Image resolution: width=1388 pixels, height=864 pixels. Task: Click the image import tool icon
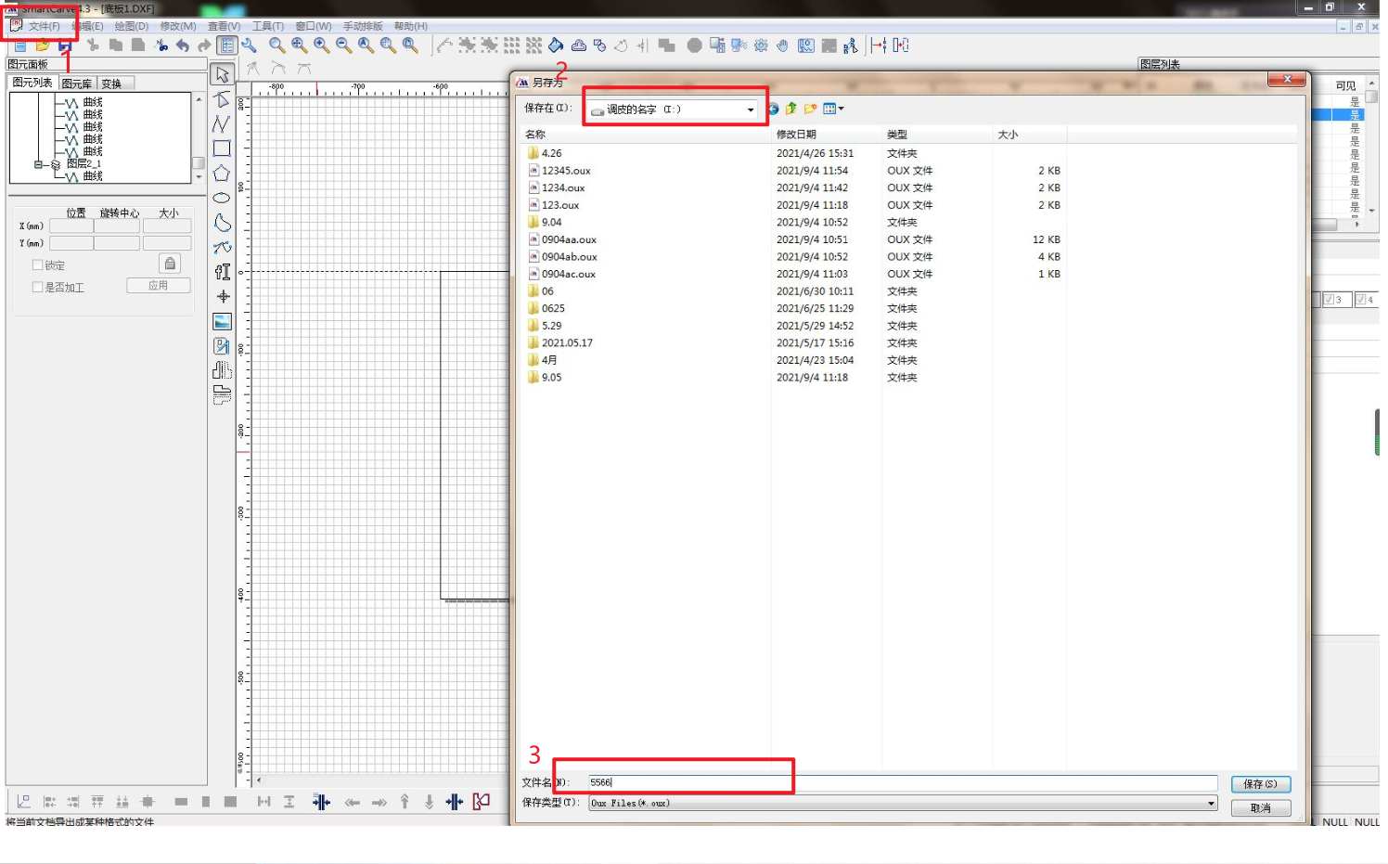(223, 322)
